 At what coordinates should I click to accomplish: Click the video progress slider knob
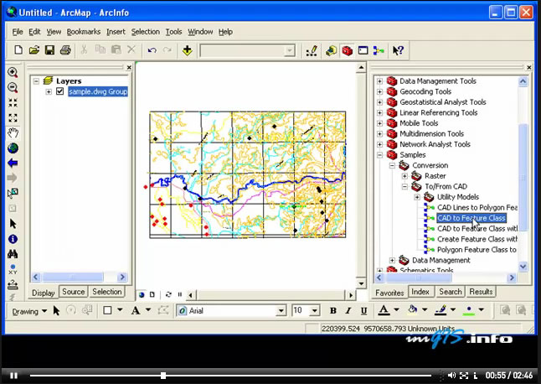pyautogui.click(x=163, y=375)
